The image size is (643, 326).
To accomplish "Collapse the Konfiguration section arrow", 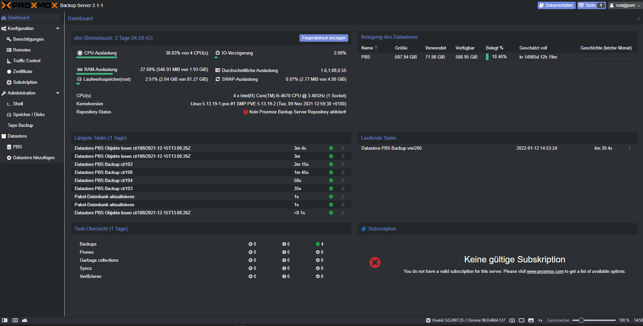I will pos(58,29).
